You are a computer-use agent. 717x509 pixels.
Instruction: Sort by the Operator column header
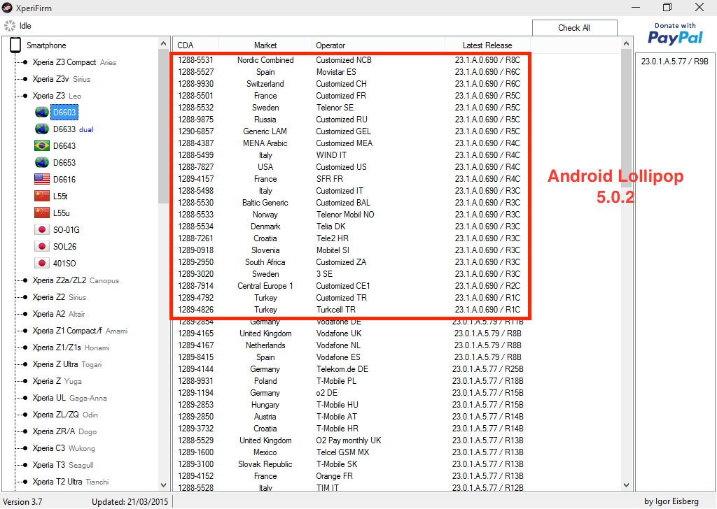pyautogui.click(x=378, y=45)
